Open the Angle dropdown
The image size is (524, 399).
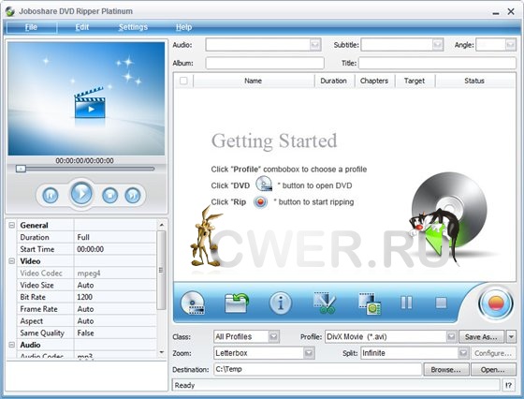[510, 44]
